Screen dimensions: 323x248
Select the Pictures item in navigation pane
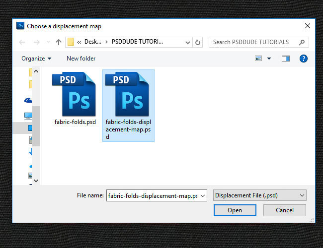pos(30,176)
